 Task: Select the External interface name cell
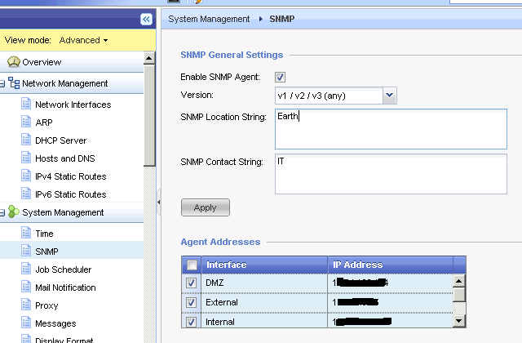pos(264,303)
